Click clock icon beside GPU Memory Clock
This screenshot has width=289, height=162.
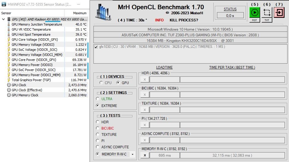coord(9,95)
